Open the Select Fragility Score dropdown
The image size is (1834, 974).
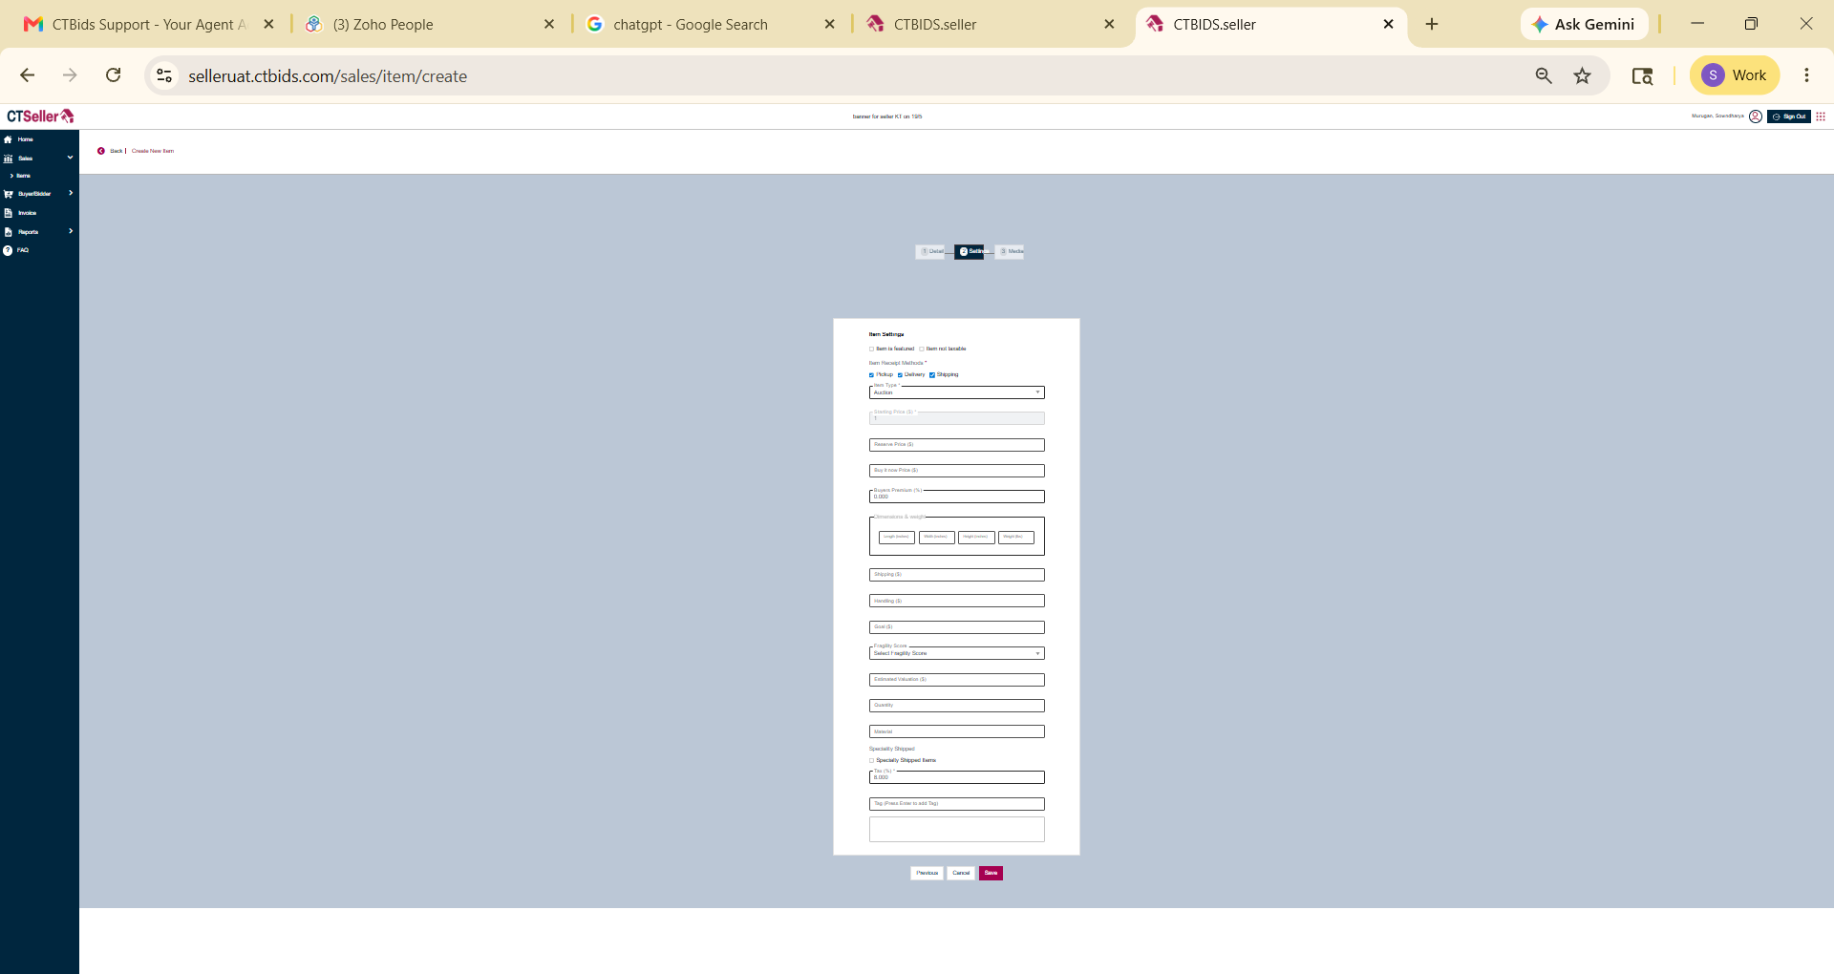956,653
